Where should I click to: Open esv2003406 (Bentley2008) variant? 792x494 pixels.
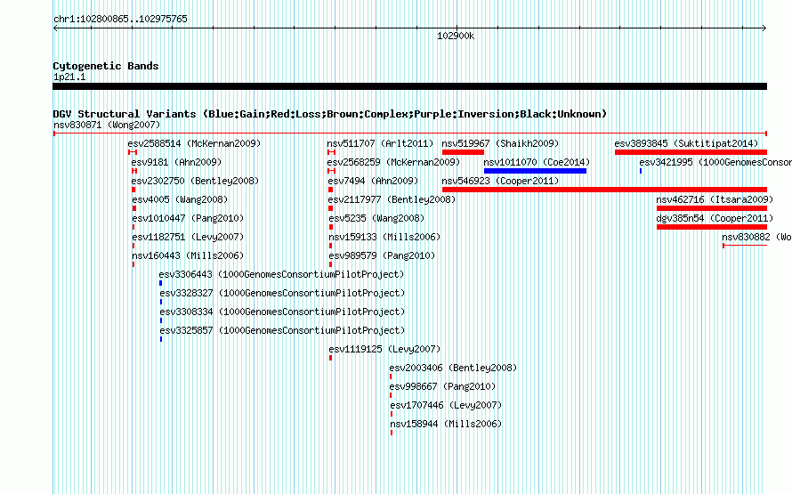454,368
